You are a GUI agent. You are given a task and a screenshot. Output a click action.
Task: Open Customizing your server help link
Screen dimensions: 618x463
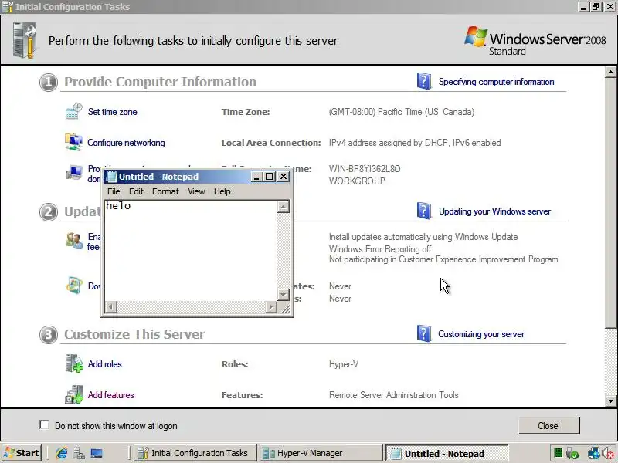click(x=481, y=334)
